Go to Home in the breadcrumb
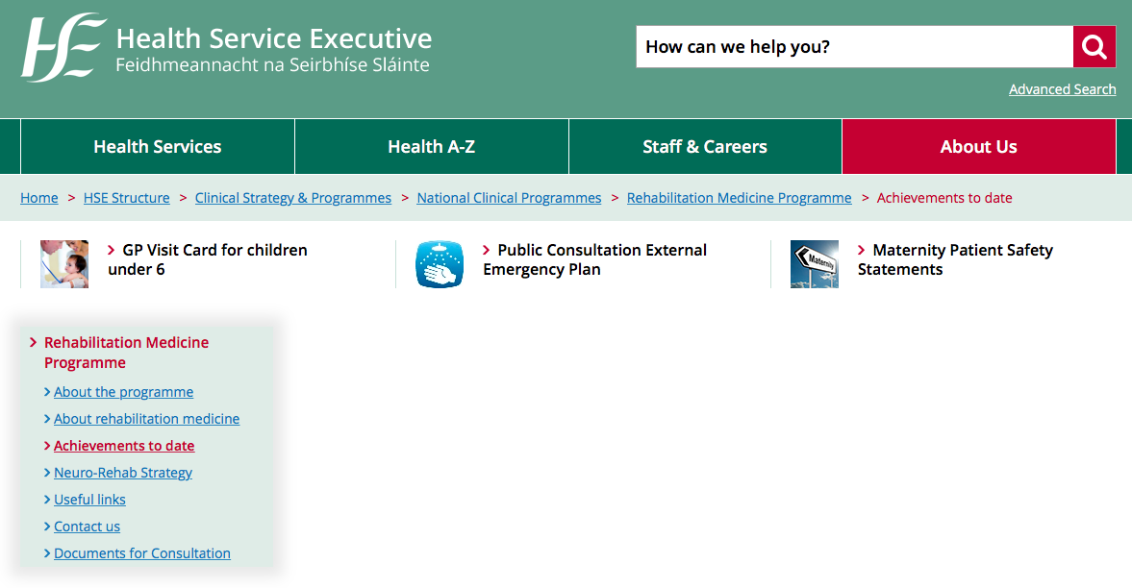This screenshot has height=588, width=1132. tap(39, 198)
